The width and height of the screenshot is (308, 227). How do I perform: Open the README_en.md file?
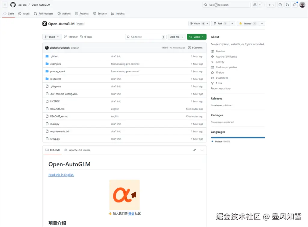59,117
